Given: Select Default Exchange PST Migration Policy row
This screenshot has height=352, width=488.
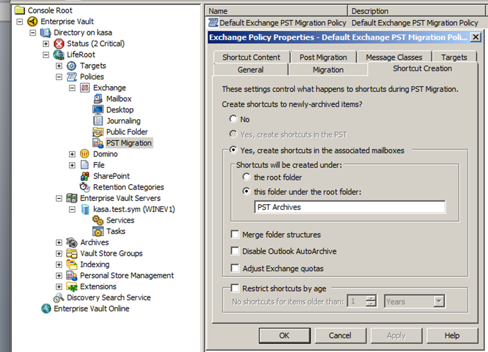Looking at the screenshot, I should [345, 23].
